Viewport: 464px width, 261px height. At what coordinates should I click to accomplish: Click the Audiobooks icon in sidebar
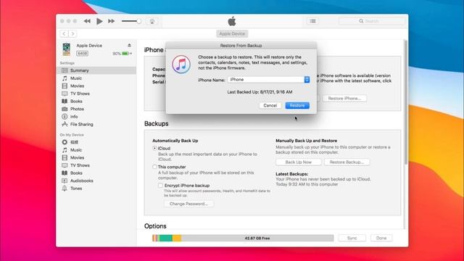pos(65,181)
